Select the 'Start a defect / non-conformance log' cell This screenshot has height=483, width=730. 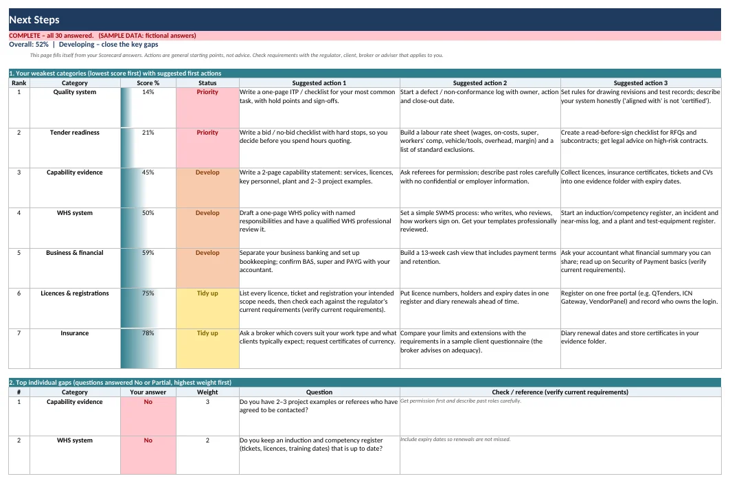pyautogui.click(x=480, y=108)
